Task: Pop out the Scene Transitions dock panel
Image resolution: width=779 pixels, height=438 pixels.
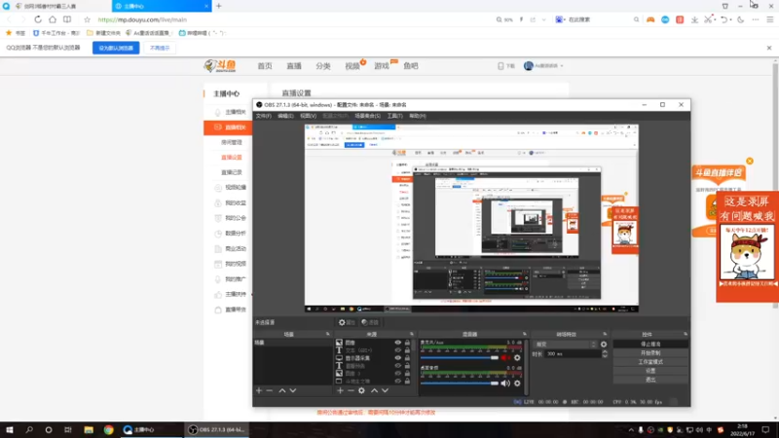Action: click(605, 334)
